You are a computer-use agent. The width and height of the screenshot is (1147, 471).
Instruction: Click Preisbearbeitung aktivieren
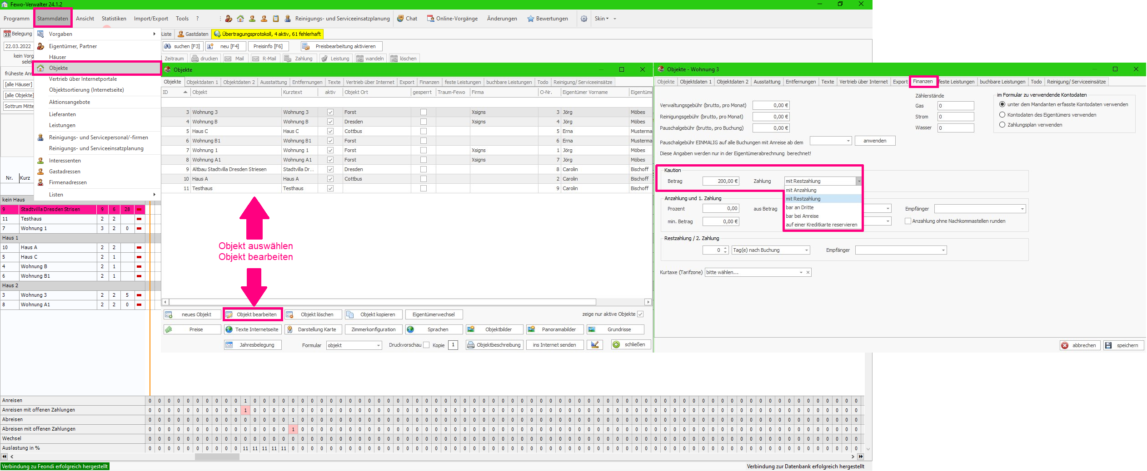tap(341, 46)
